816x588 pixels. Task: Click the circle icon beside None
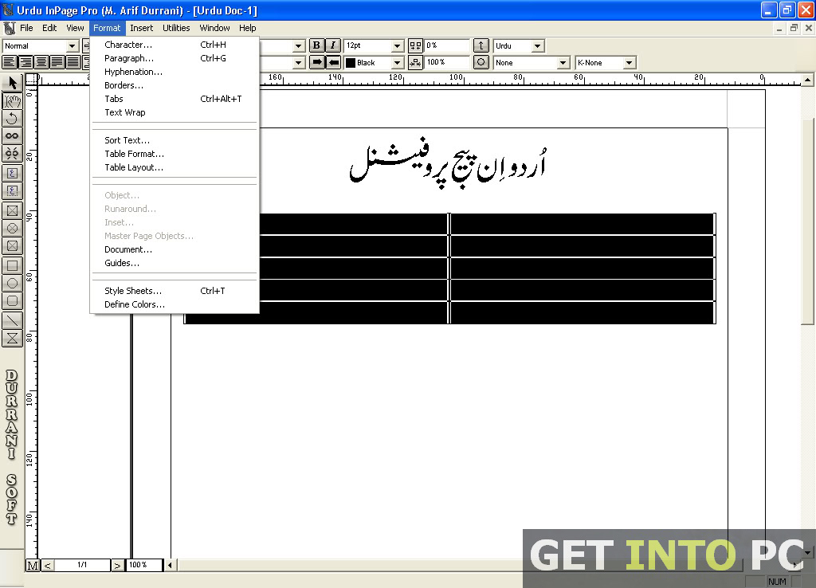[x=481, y=63]
